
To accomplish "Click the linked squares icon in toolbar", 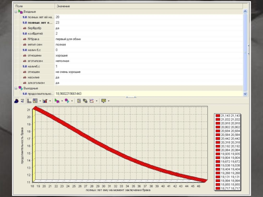I will click(85, 101).
